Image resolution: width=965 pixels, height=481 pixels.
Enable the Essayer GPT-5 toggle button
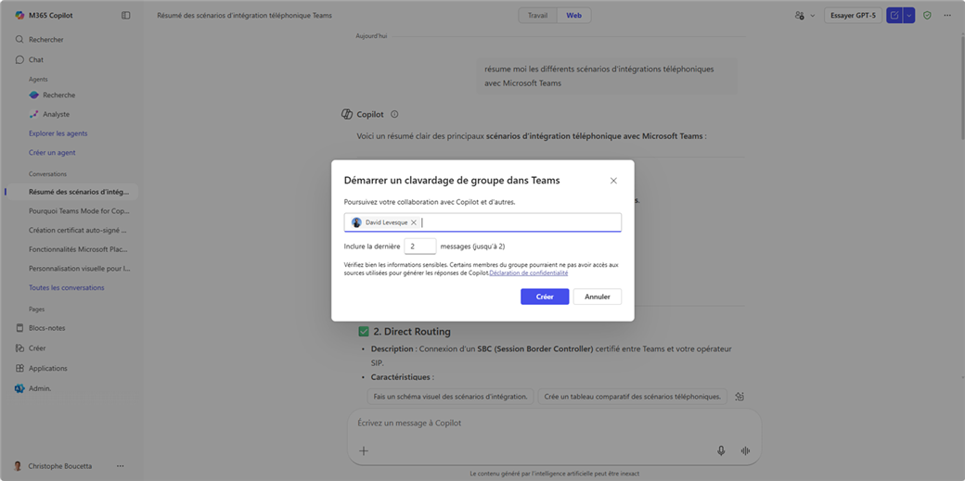click(852, 16)
